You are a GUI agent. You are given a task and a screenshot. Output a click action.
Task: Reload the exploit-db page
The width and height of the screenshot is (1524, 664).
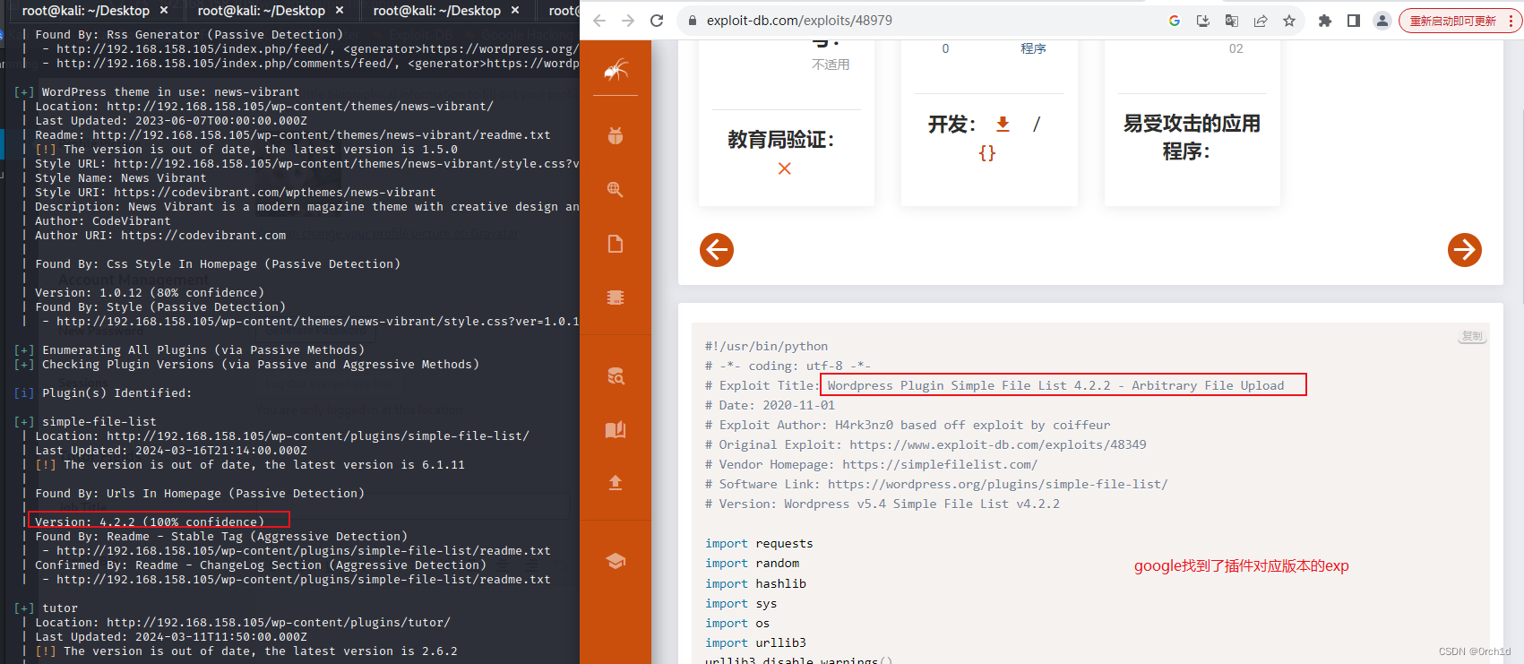tap(657, 21)
